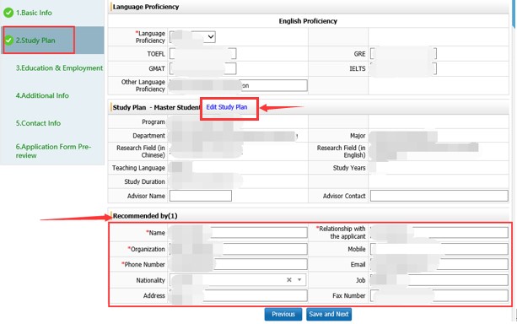Click the Fax Number field
This screenshot has height=324, width=517.
[x=439, y=295]
